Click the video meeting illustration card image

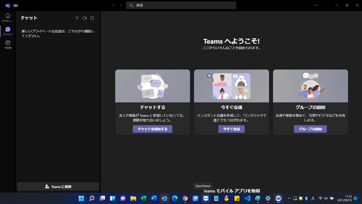(x=232, y=86)
